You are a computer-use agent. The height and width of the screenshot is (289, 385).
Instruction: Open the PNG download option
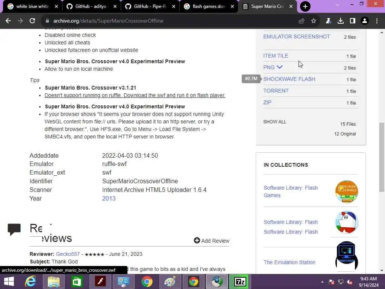269,67
